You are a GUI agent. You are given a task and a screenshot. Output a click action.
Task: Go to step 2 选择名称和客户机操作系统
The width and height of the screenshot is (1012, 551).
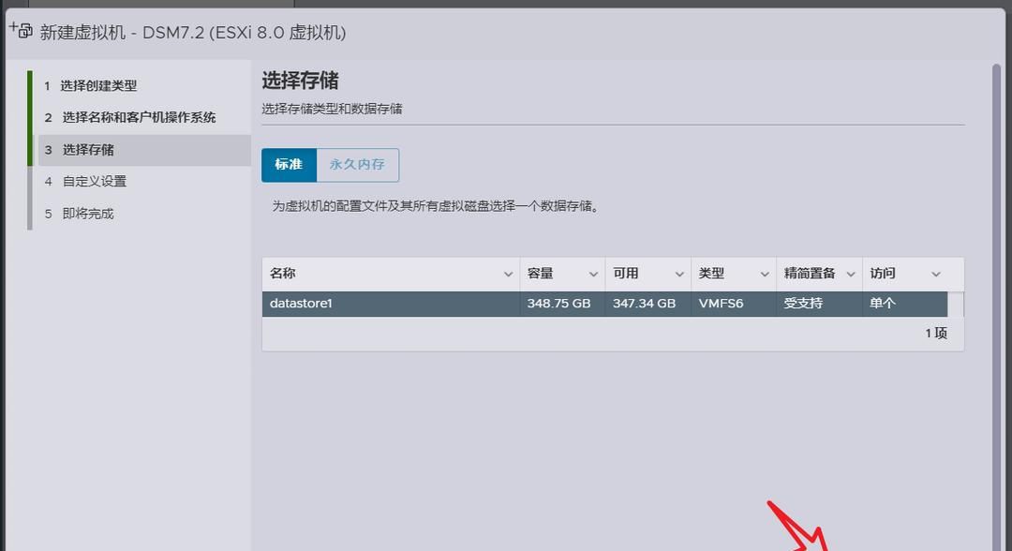[x=139, y=117]
